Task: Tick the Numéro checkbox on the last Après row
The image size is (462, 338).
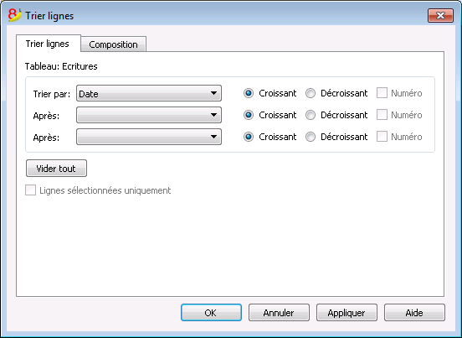Action: click(x=382, y=137)
